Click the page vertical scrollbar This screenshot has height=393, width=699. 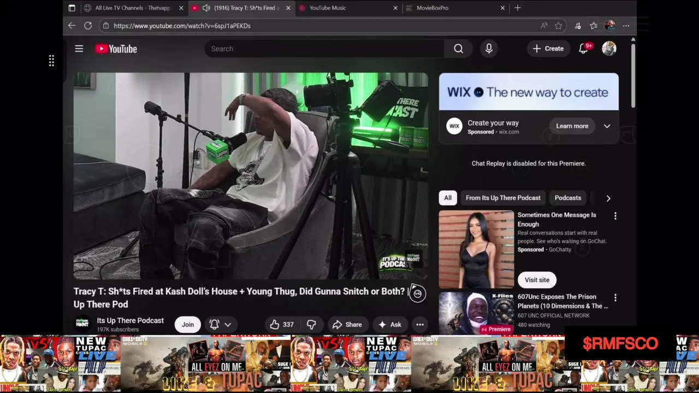click(x=633, y=76)
